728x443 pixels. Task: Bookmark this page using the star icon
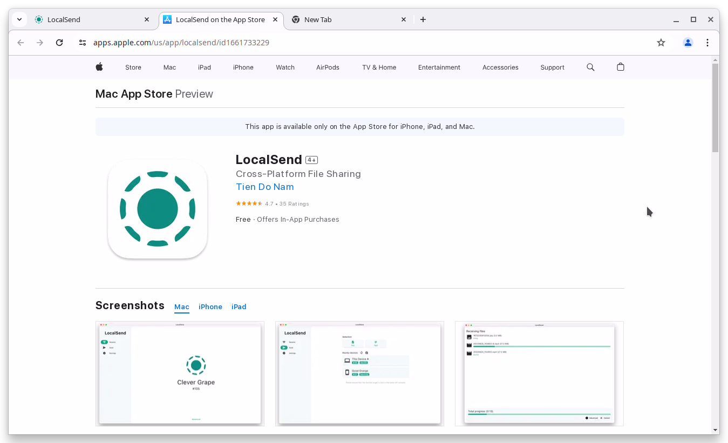661,42
